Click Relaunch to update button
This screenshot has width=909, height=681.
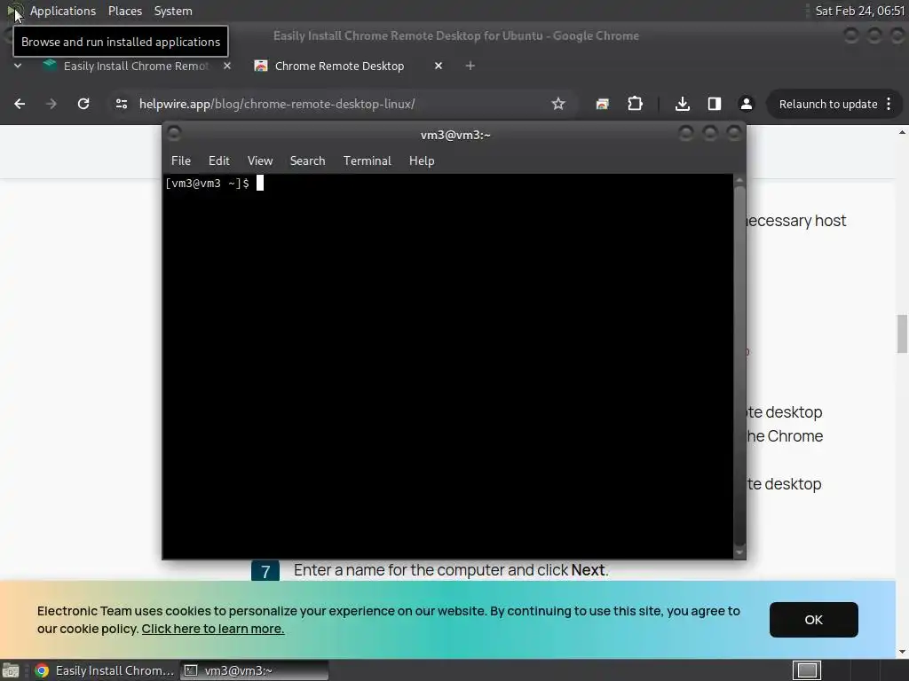point(828,105)
